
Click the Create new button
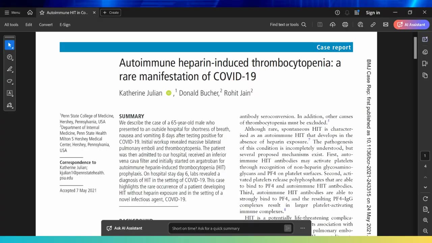[x=111, y=12]
